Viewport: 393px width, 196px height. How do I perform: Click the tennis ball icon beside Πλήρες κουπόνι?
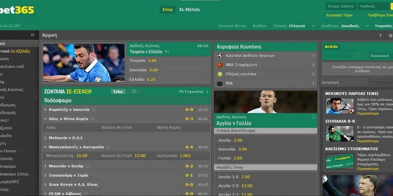(220, 74)
